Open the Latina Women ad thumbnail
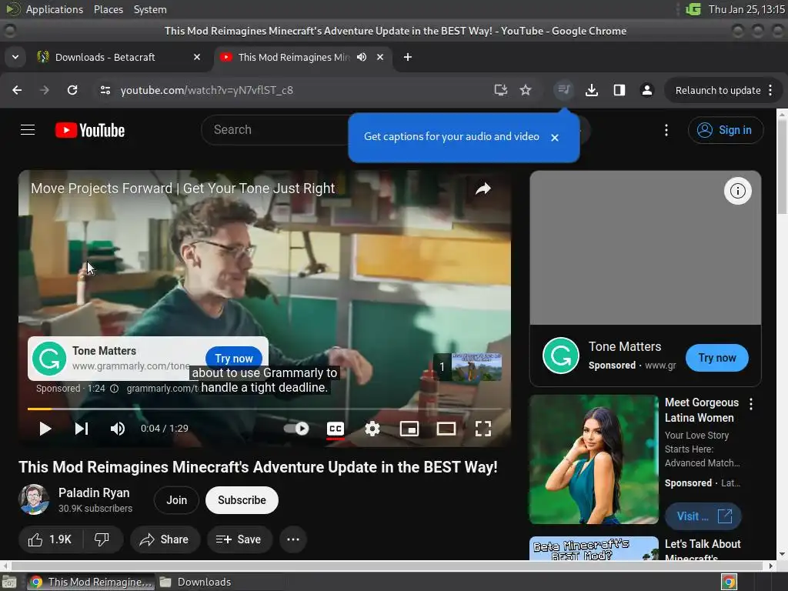 (593, 459)
